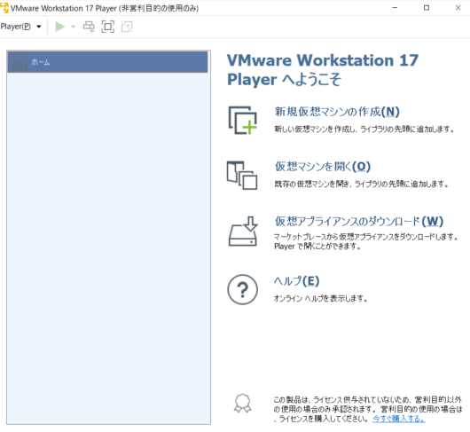Screen dimensions: 470x432
Task: Choose 仮想マシンを開く(O)
Action: [323, 167]
